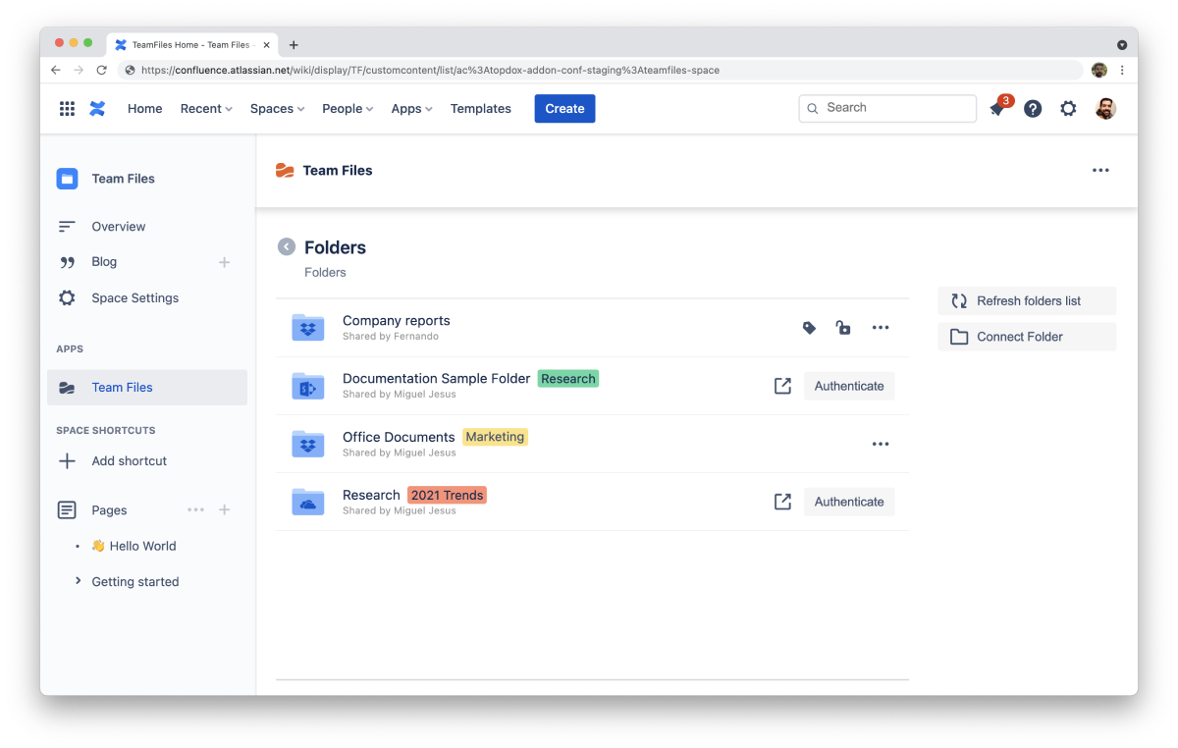The height and width of the screenshot is (748, 1178).
Task: Open the Spaces dropdown menu
Action: (277, 109)
